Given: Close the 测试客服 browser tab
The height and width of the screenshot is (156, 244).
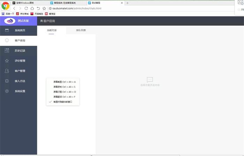Looking at the screenshot, I should tap(122, 3).
